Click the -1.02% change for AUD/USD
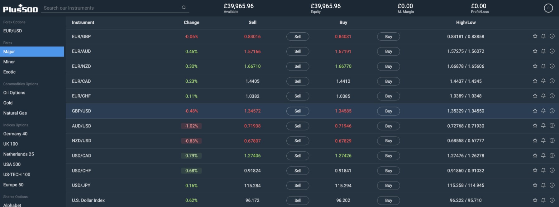Viewport: 559px width, 207px height. click(x=191, y=126)
